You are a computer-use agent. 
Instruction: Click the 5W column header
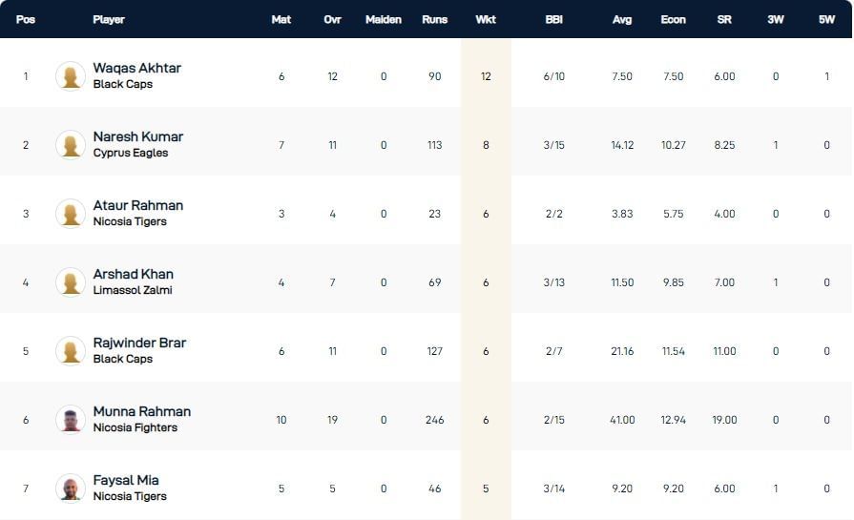826,19
